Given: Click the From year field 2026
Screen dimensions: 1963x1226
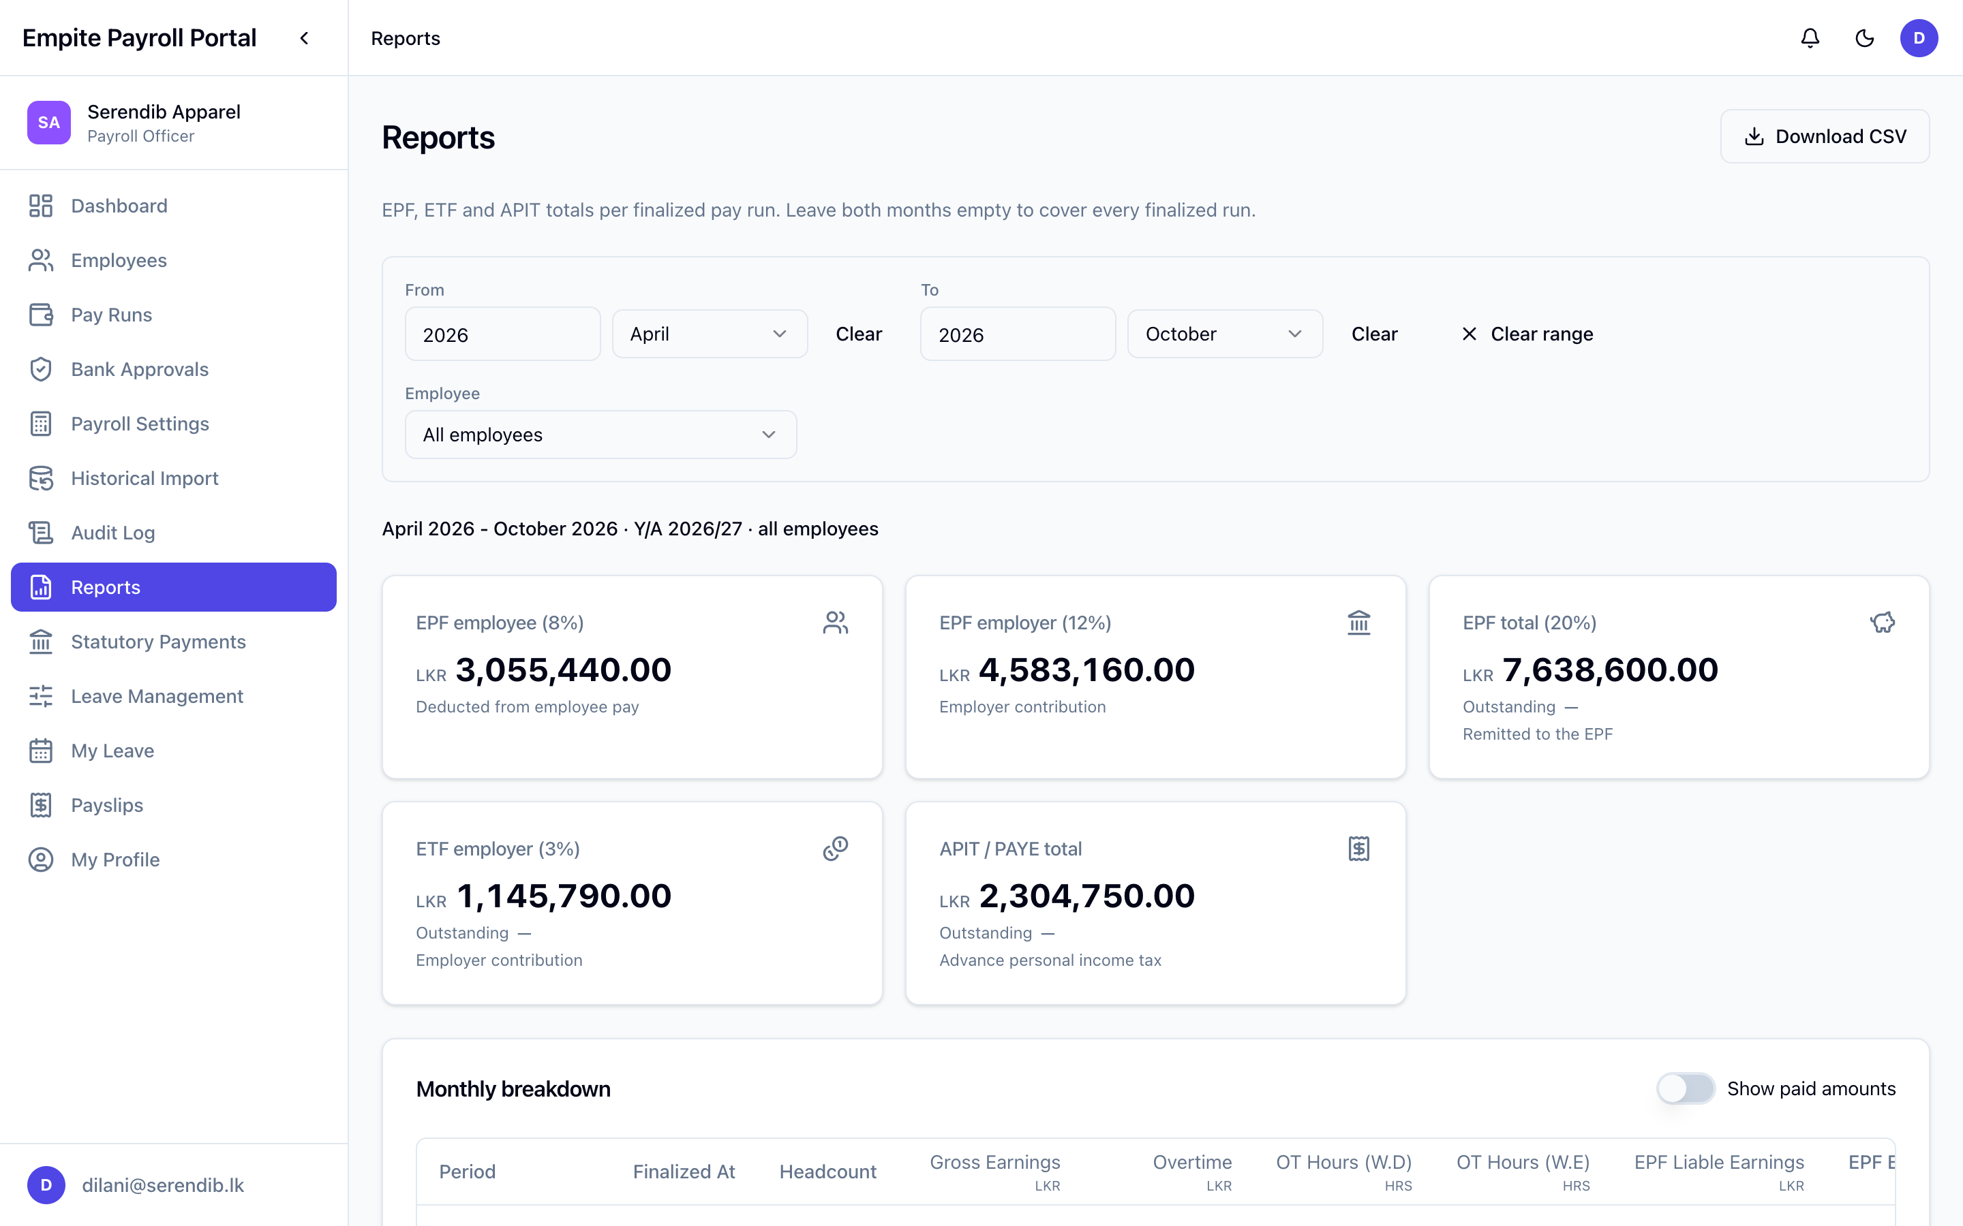Looking at the screenshot, I should tap(503, 334).
